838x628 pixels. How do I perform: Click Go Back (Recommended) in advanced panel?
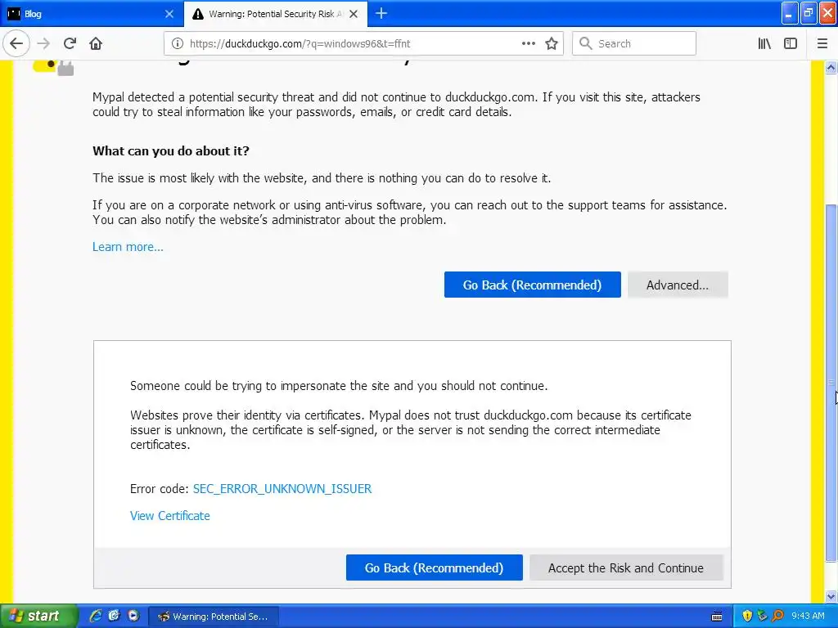tap(434, 567)
